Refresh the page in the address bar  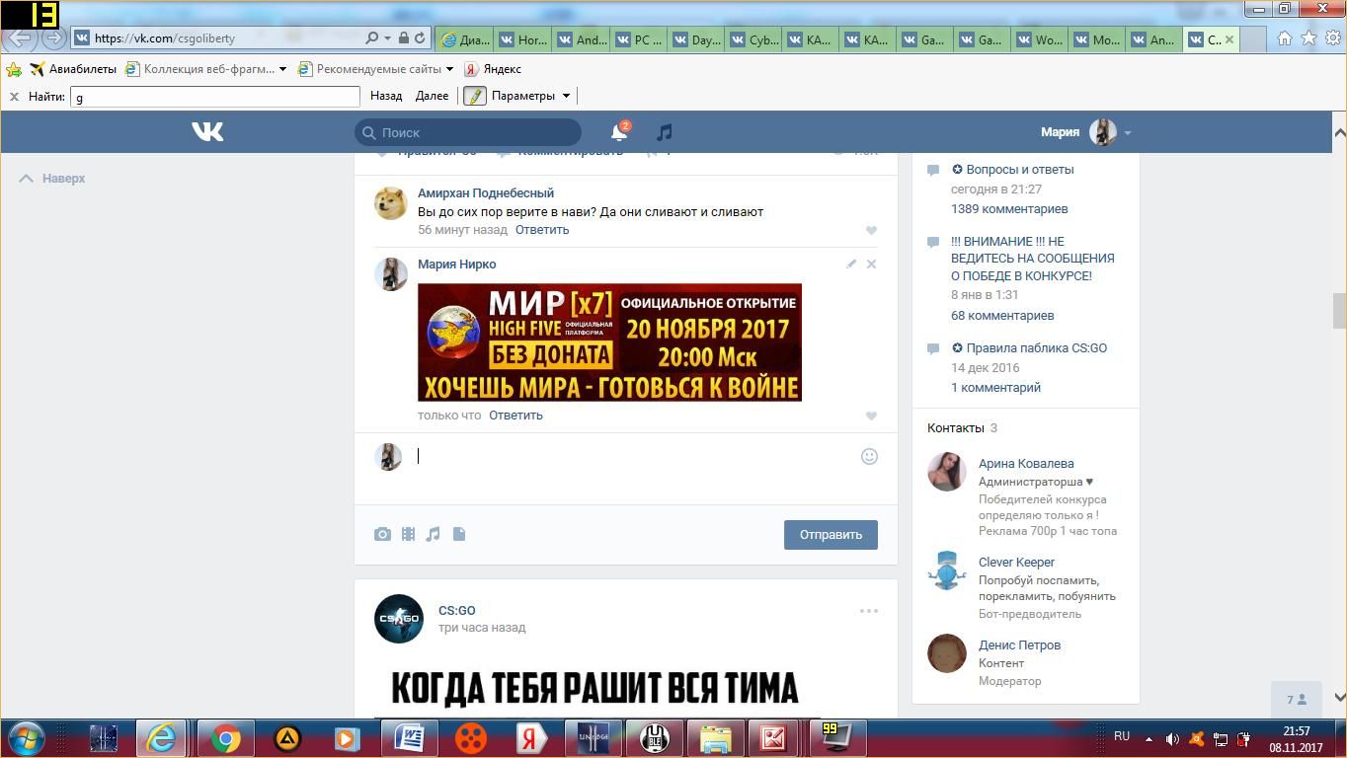coord(420,38)
